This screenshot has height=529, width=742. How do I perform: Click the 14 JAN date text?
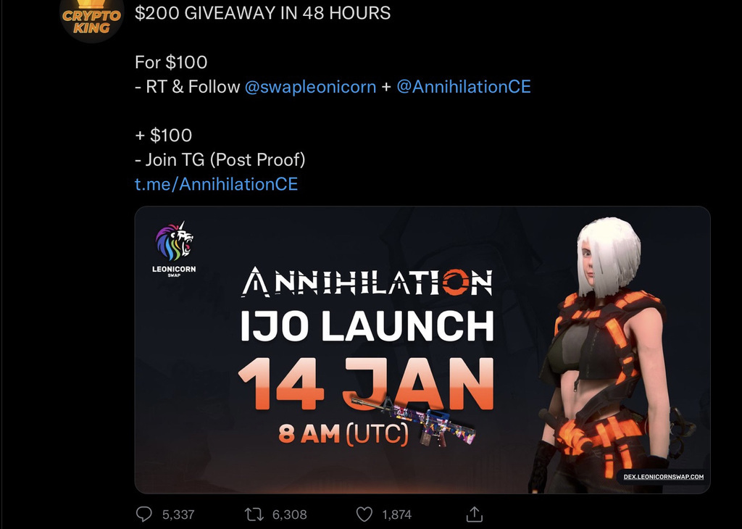coord(366,383)
